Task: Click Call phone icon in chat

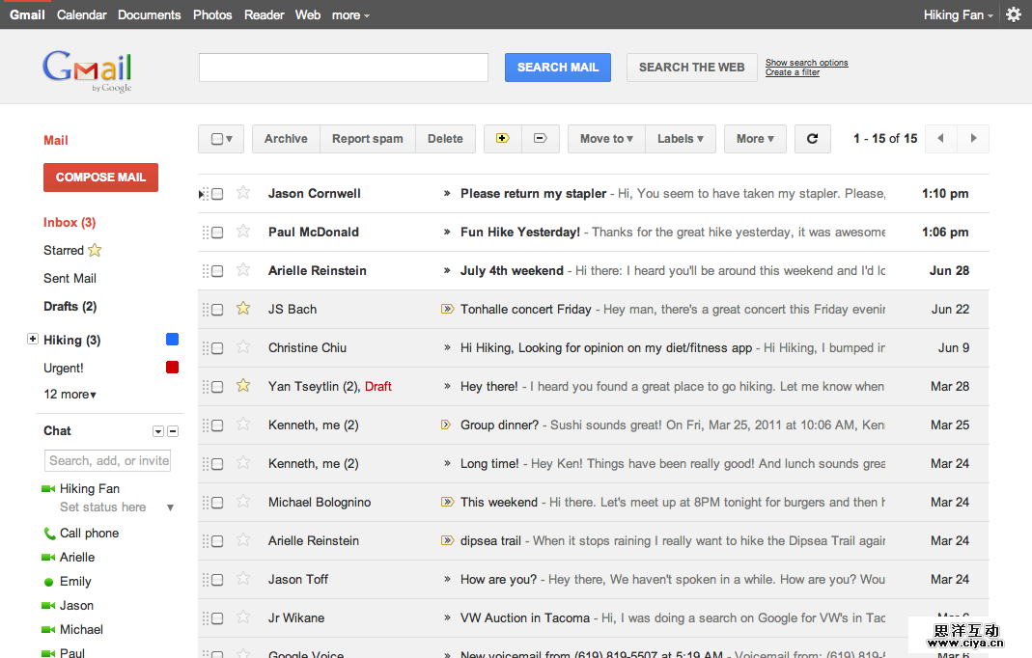Action: (x=49, y=534)
